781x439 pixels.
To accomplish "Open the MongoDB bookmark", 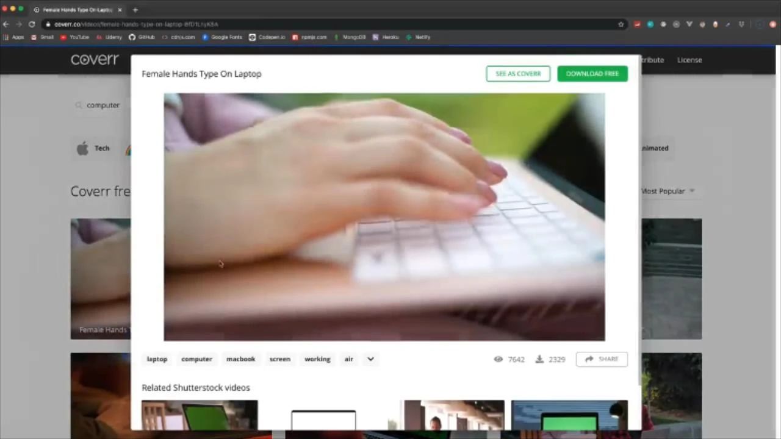I will [350, 37].
